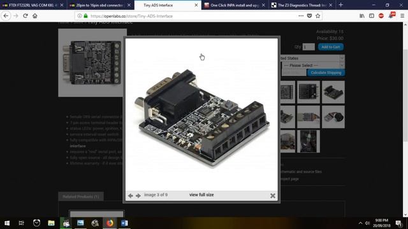Open Microsoft Word from the taskbar
408x229 pixels.
coord(124,223)
